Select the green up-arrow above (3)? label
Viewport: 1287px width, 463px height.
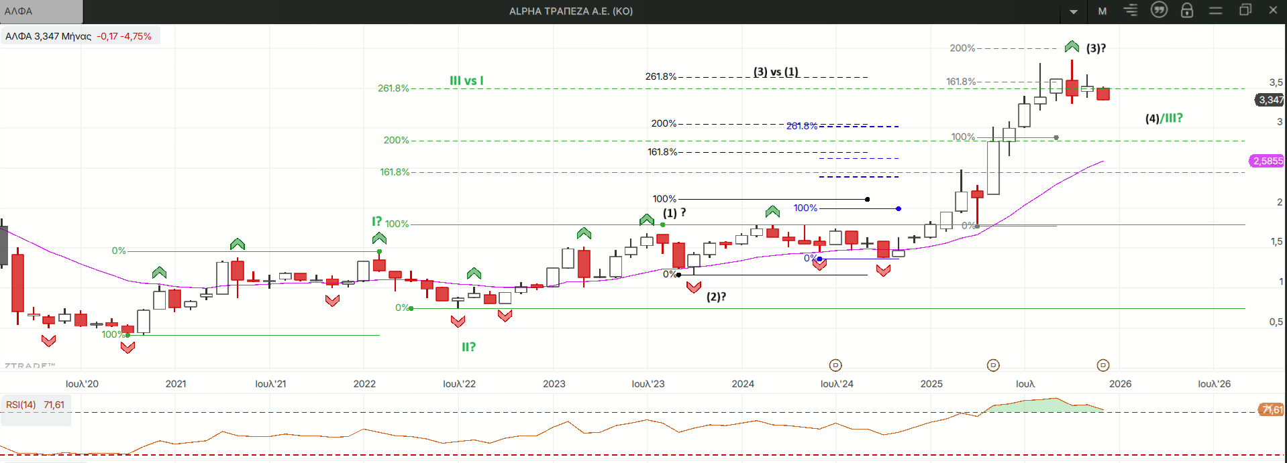[1072, 46]
